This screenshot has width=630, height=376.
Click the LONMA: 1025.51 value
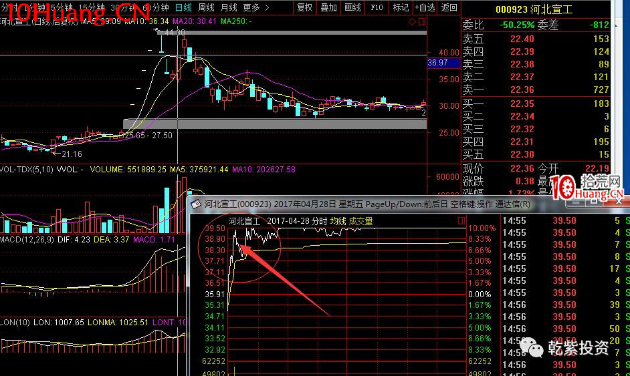coord(118,322)
